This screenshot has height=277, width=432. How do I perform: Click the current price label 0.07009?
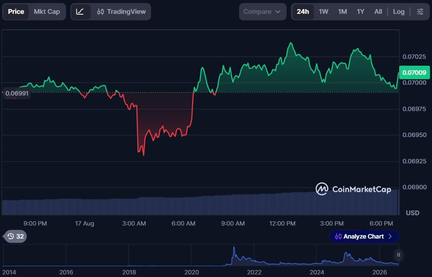coord(414,73)
